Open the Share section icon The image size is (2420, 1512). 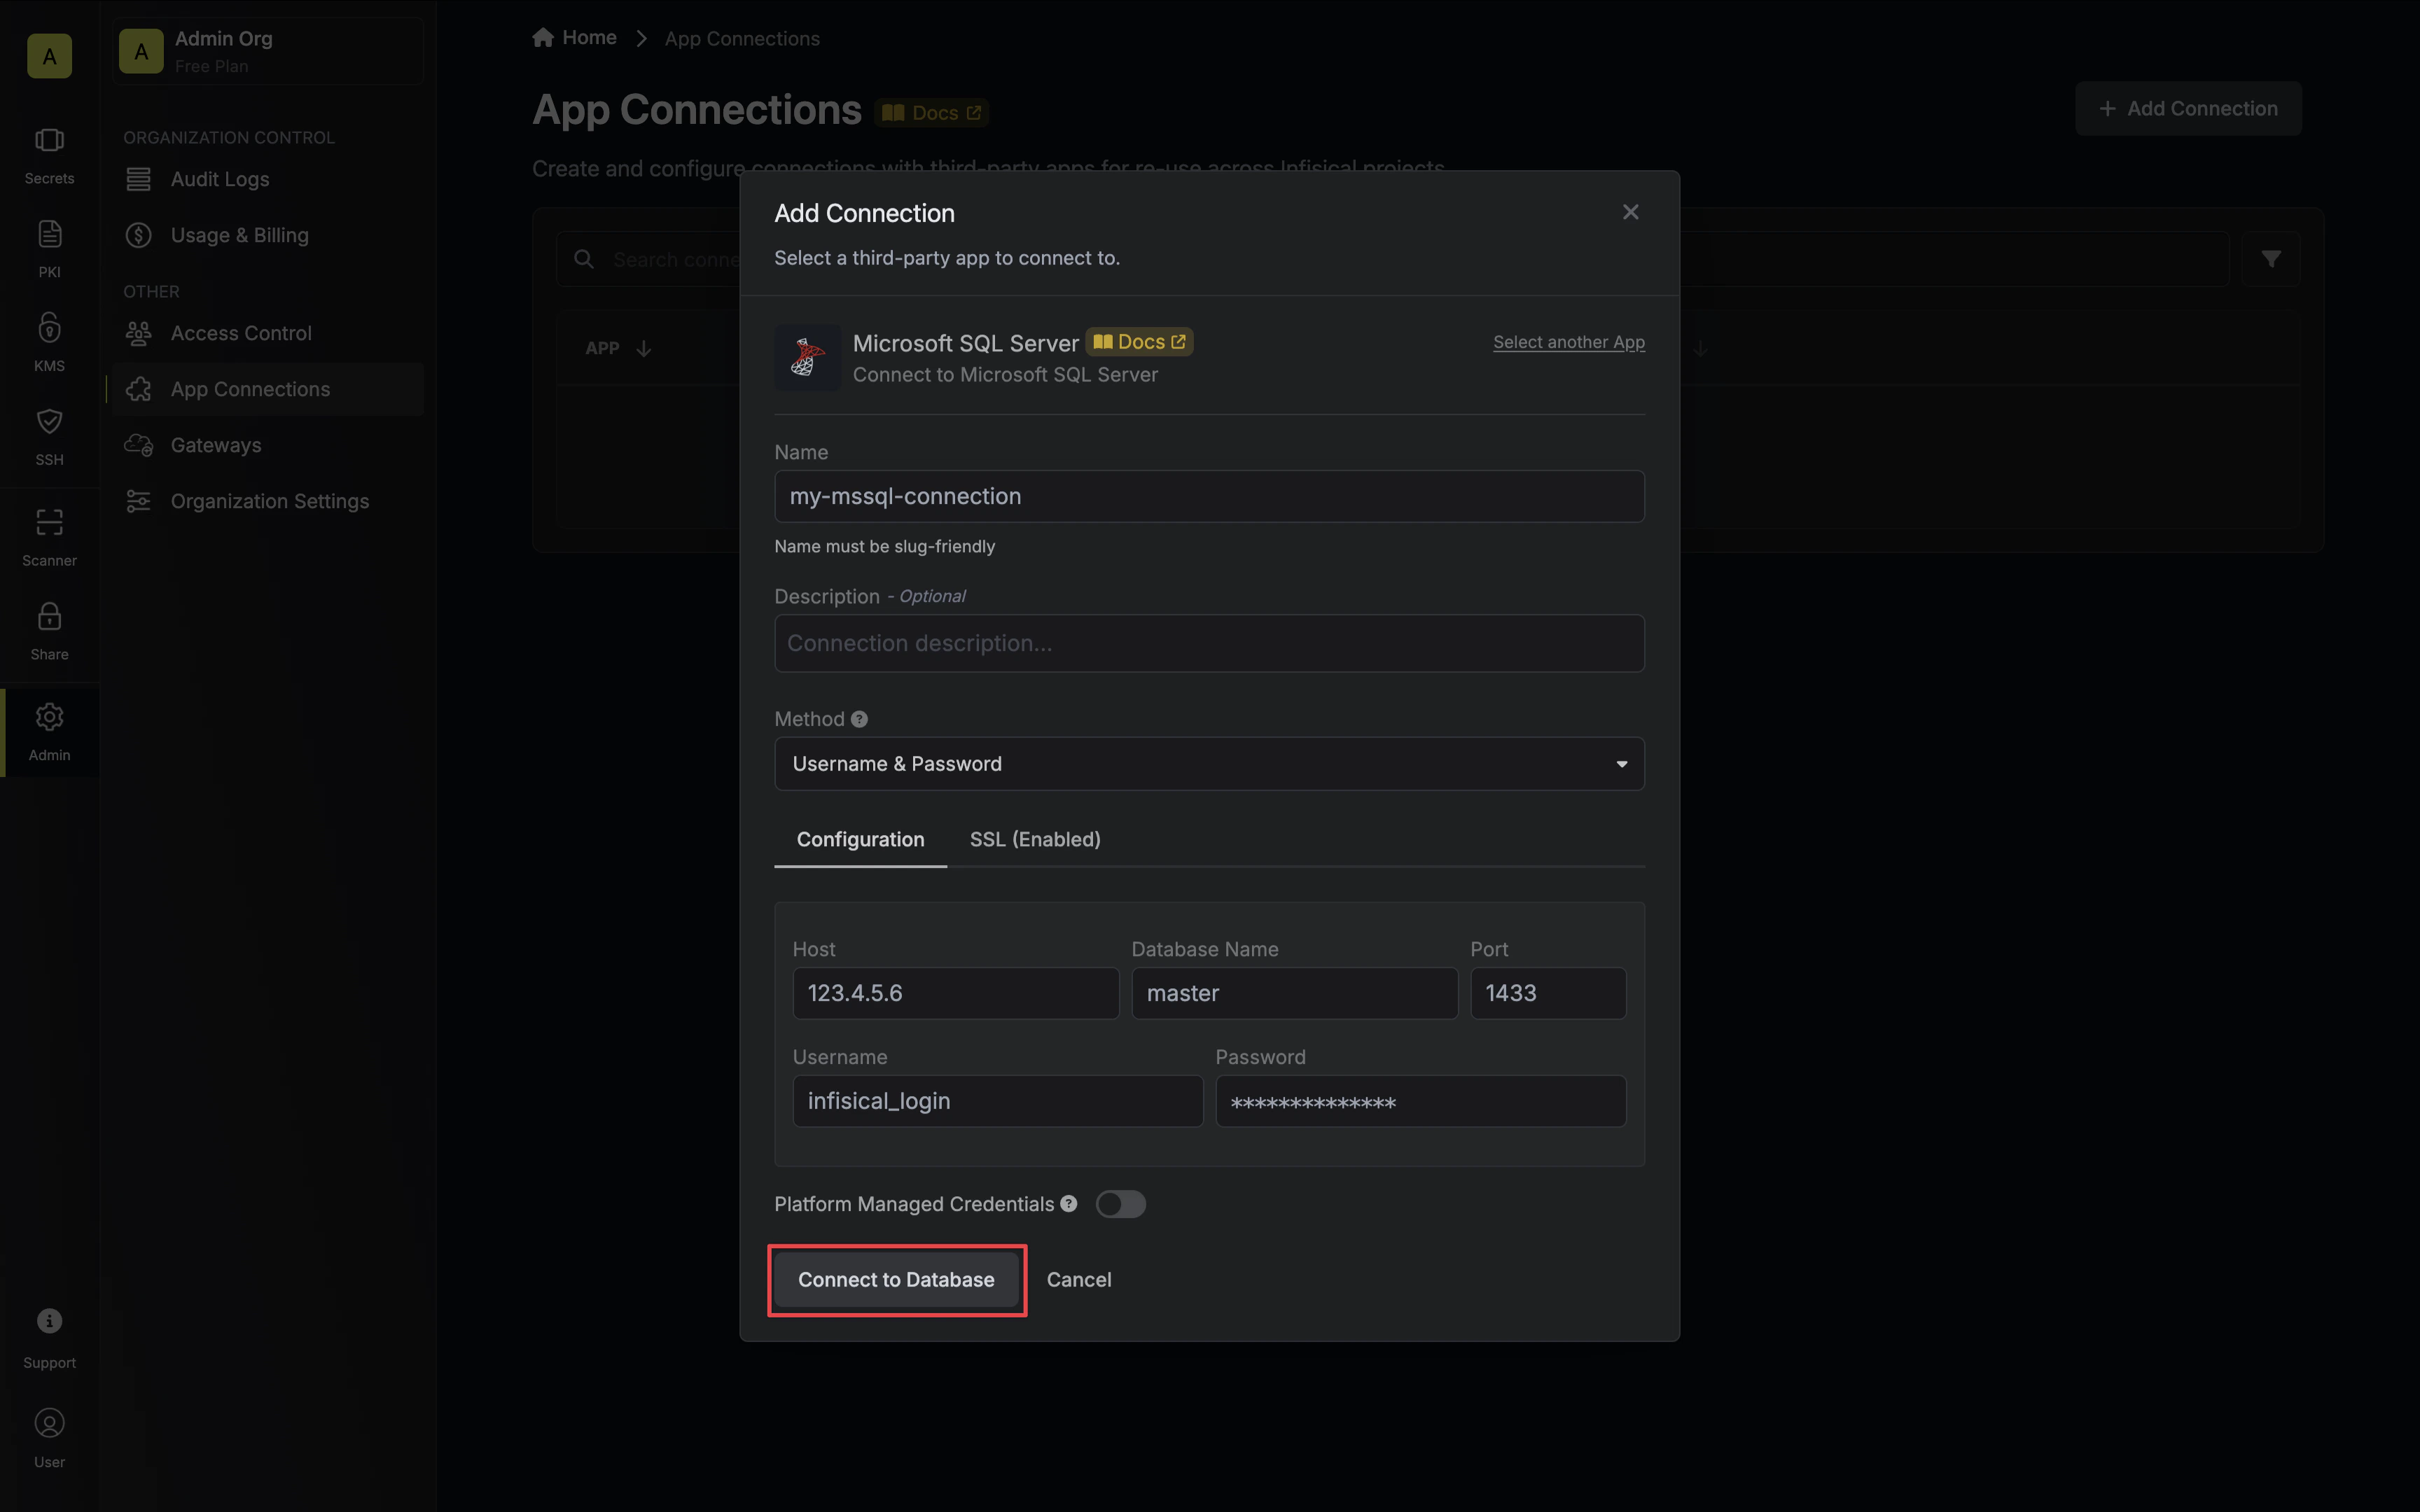(x=49, y=616)
